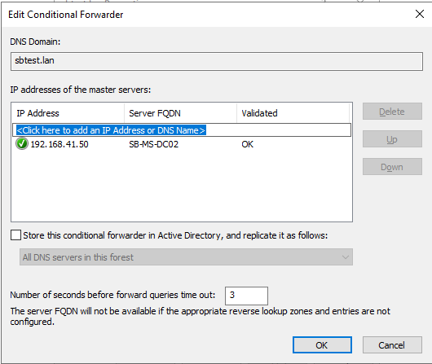Close the Edit Conditional Forwarder dialog

[x=420, y=14]
